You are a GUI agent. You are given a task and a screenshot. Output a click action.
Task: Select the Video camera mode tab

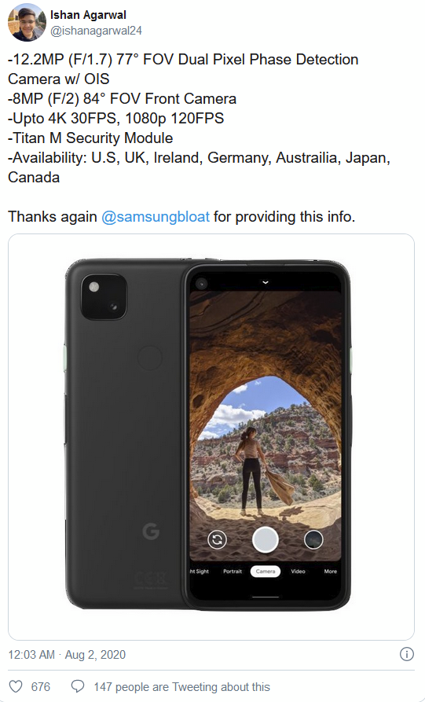(298, 572)
